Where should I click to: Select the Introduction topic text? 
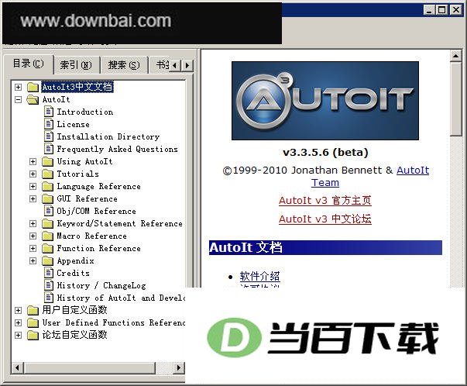[x=85, y=112]
